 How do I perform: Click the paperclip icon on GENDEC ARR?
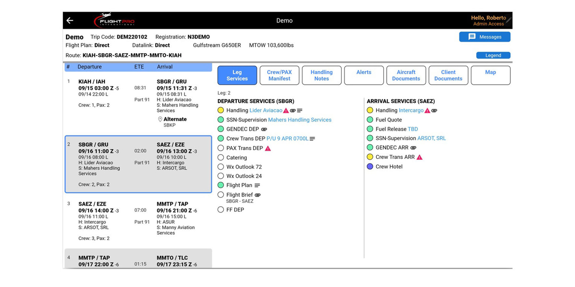coord(413,147)
